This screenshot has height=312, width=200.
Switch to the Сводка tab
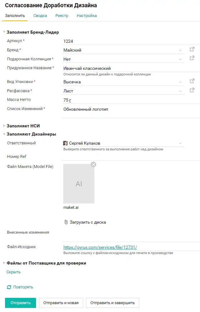pyautogui.click(x=40, y=15)
